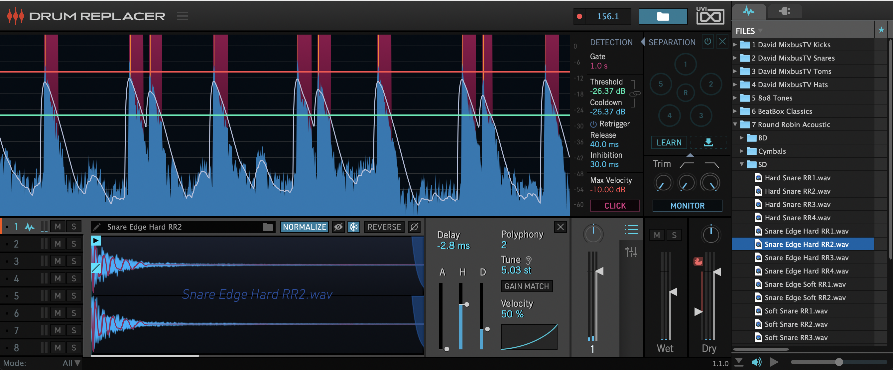The image size is (893, 370).
Task: Select separation slot 2 circle
Action: tap(711, 84)
